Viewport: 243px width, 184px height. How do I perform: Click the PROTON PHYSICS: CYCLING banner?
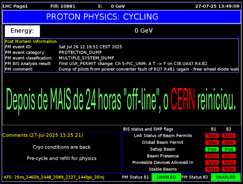102,17
